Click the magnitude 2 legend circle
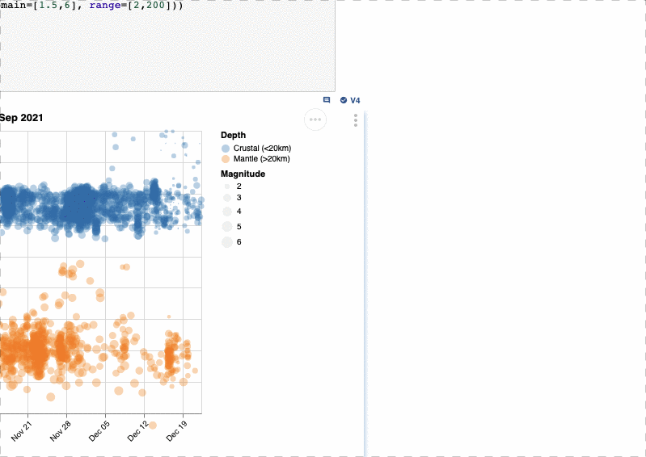This screenshot has width=646, height=457. coord(227,186)
